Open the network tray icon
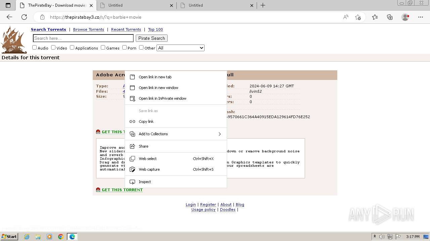Viewport: 430px width, 241px height. pos(390,237)
